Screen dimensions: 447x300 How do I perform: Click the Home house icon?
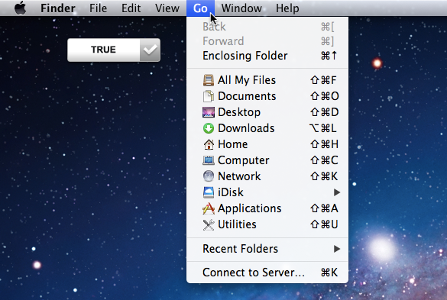click(209, 144)
